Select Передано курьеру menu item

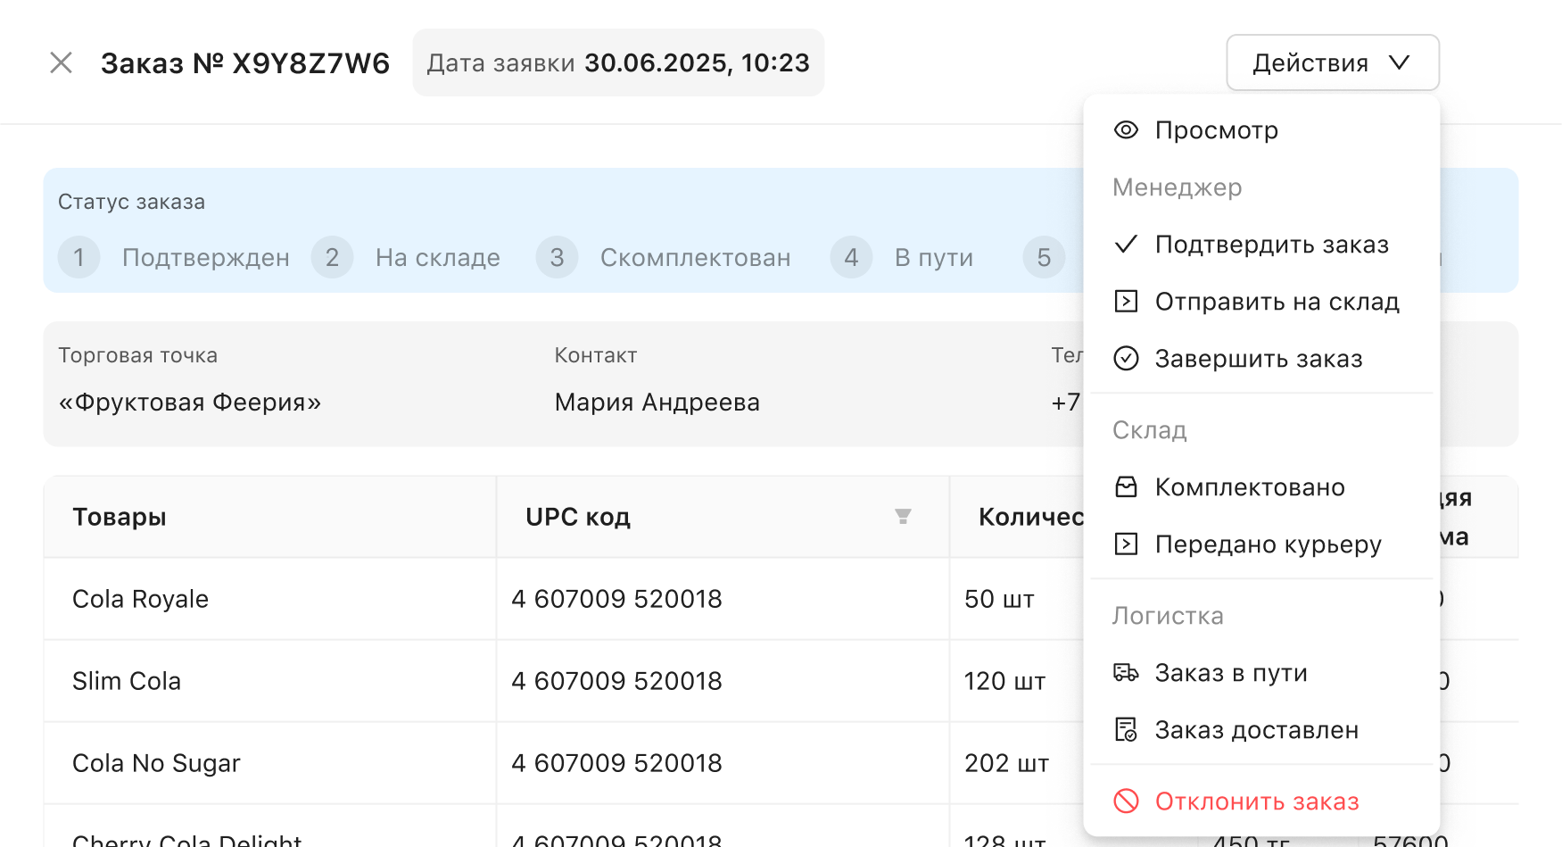(1267, 544)
